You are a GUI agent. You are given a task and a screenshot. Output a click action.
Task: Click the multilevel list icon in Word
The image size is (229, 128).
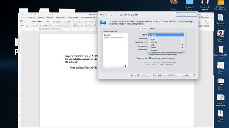coord(85,21)
